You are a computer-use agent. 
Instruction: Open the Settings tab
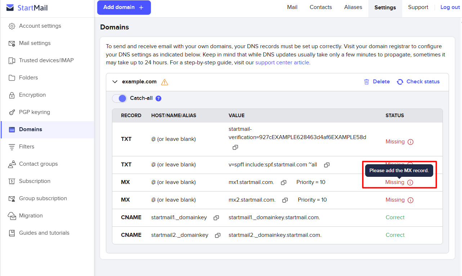pyautogui.click(x=385, y=8)
